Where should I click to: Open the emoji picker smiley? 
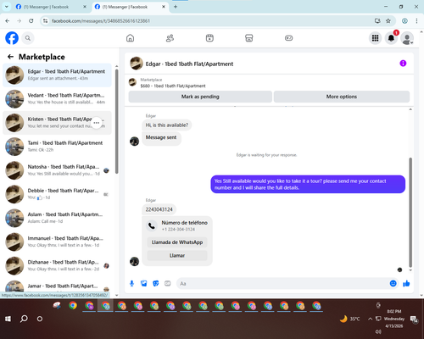point(393,283)
